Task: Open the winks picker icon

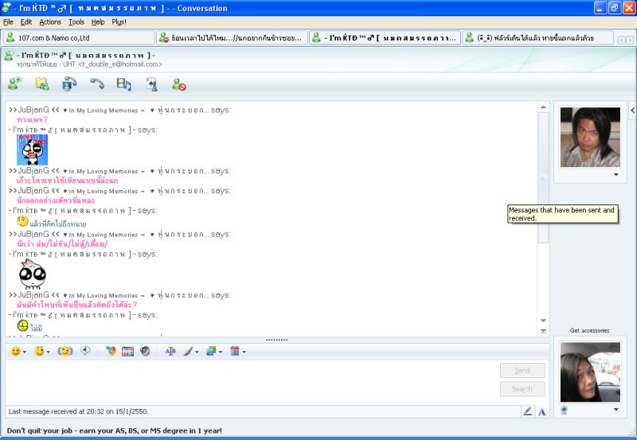Action: pyautogui.click(x=39, y=351)
